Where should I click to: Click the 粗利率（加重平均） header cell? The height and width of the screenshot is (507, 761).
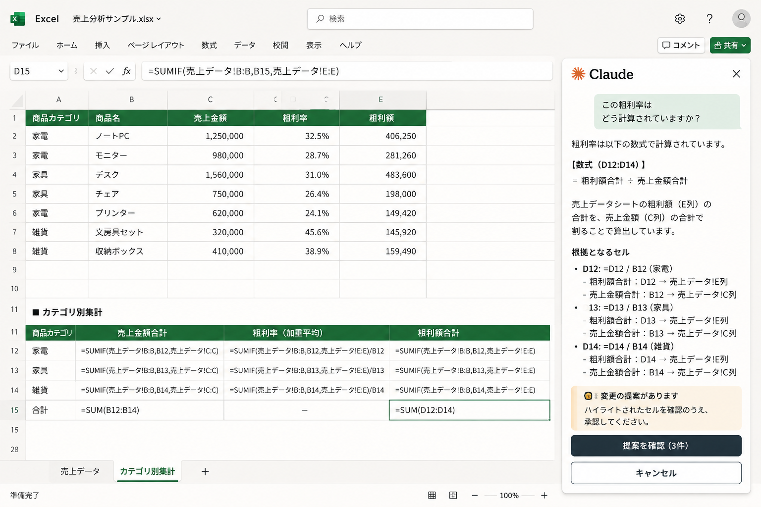pos(307,333)
